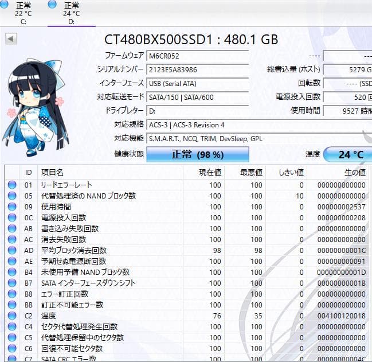Click the drive title CT480BX500SSD1 : 480.1 GB
Image resolution: width=372 pixels, height=362 pixels.
pos(191,40)
